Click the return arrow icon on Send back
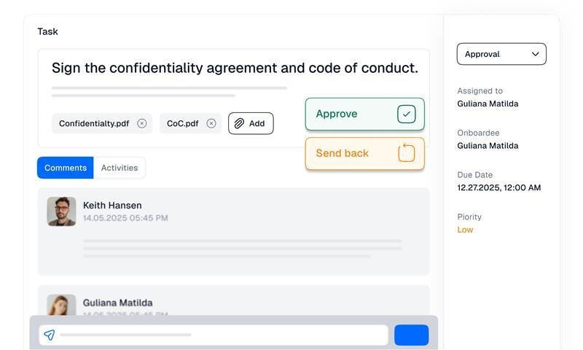583x350 pixels. point(407,153)
